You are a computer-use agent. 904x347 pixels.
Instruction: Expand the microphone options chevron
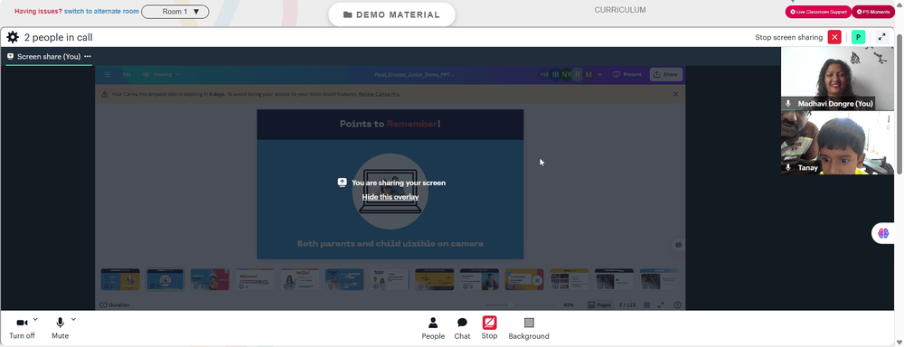tap(73, 319)
